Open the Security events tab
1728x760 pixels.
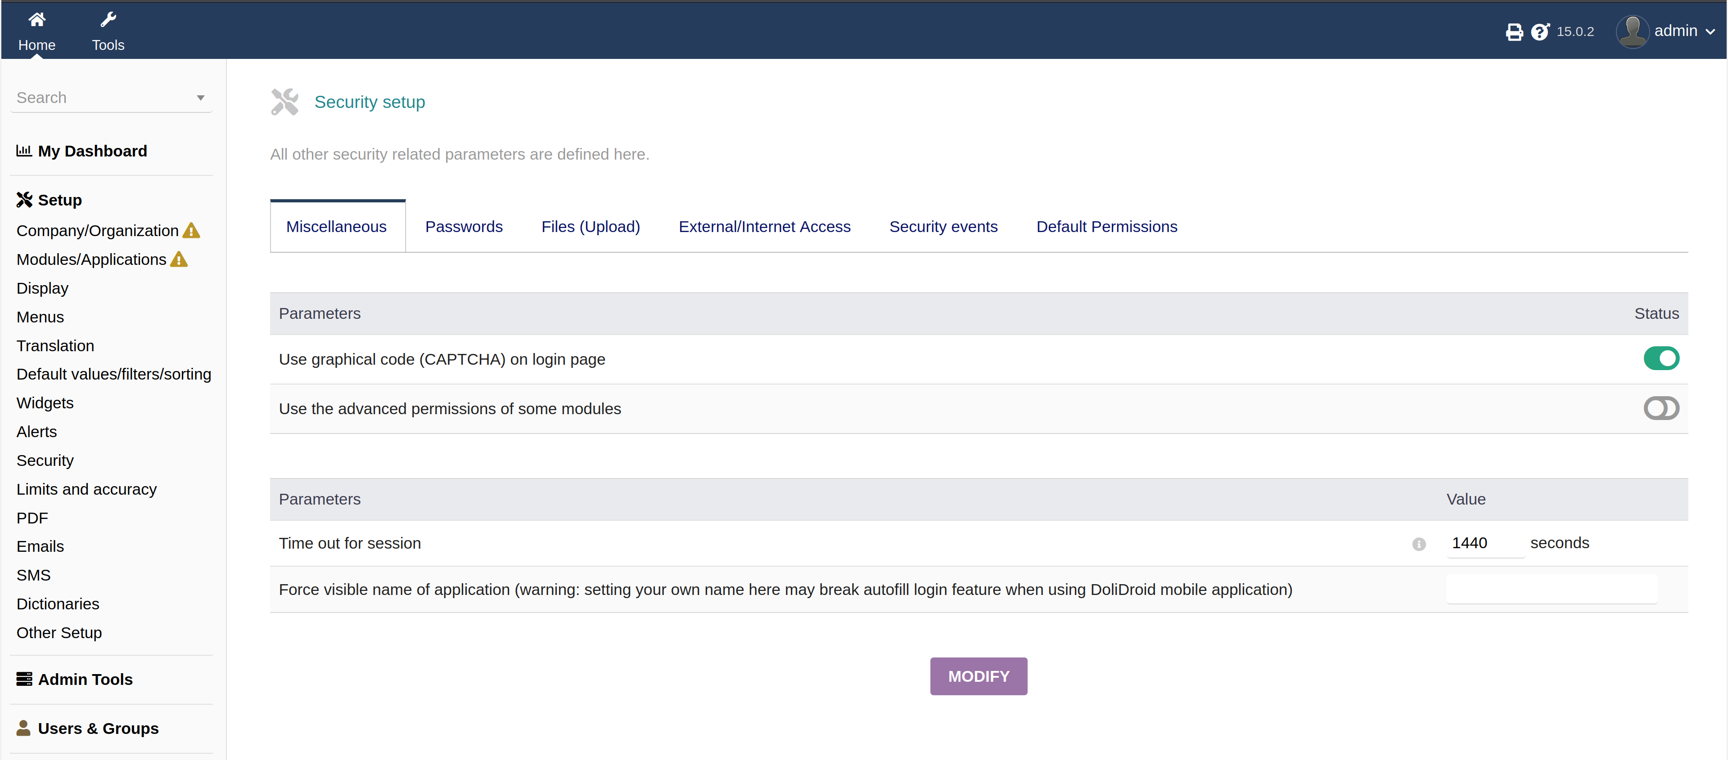coord(943,227)
